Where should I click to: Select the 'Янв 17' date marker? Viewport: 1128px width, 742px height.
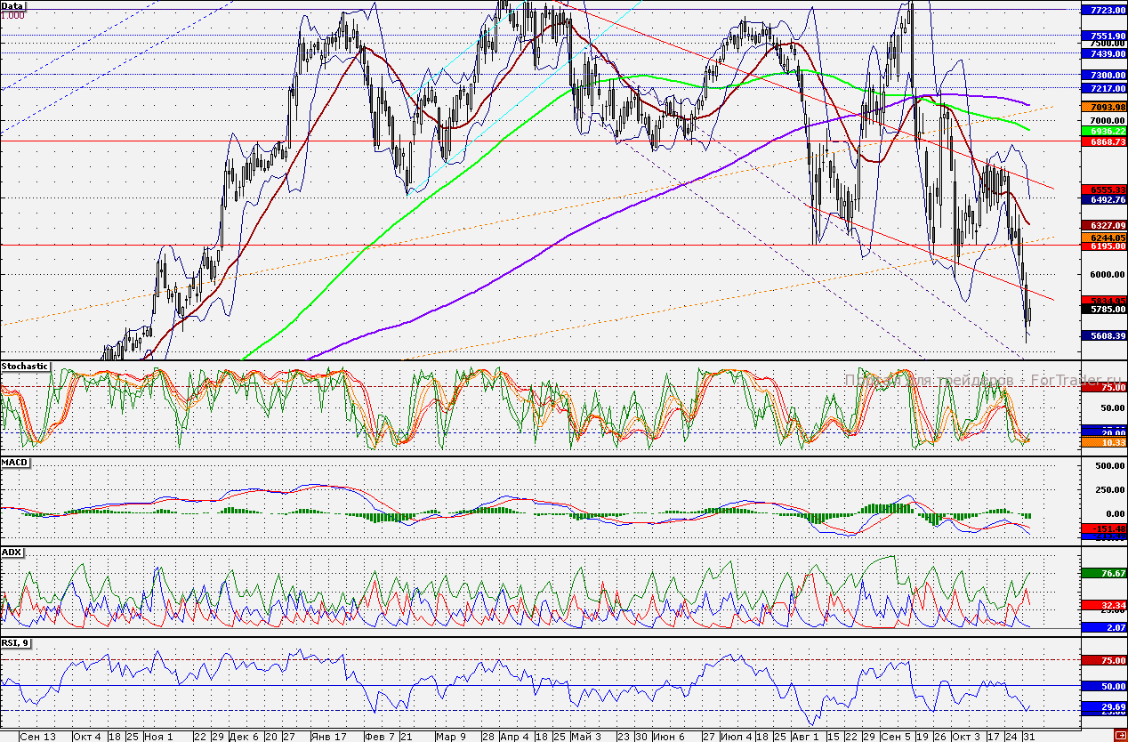click(x=328, y=737)
